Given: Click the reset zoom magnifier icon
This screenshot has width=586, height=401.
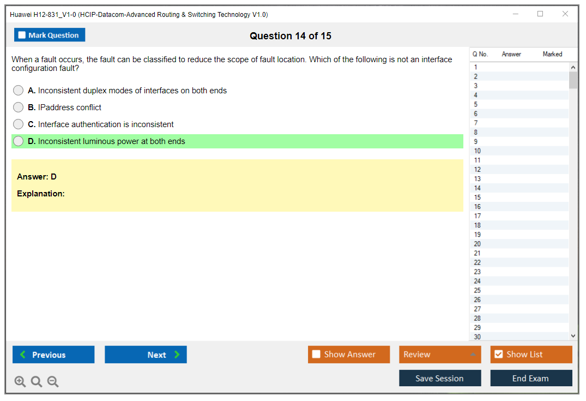Looking at the screenshot, I should 37,382.
